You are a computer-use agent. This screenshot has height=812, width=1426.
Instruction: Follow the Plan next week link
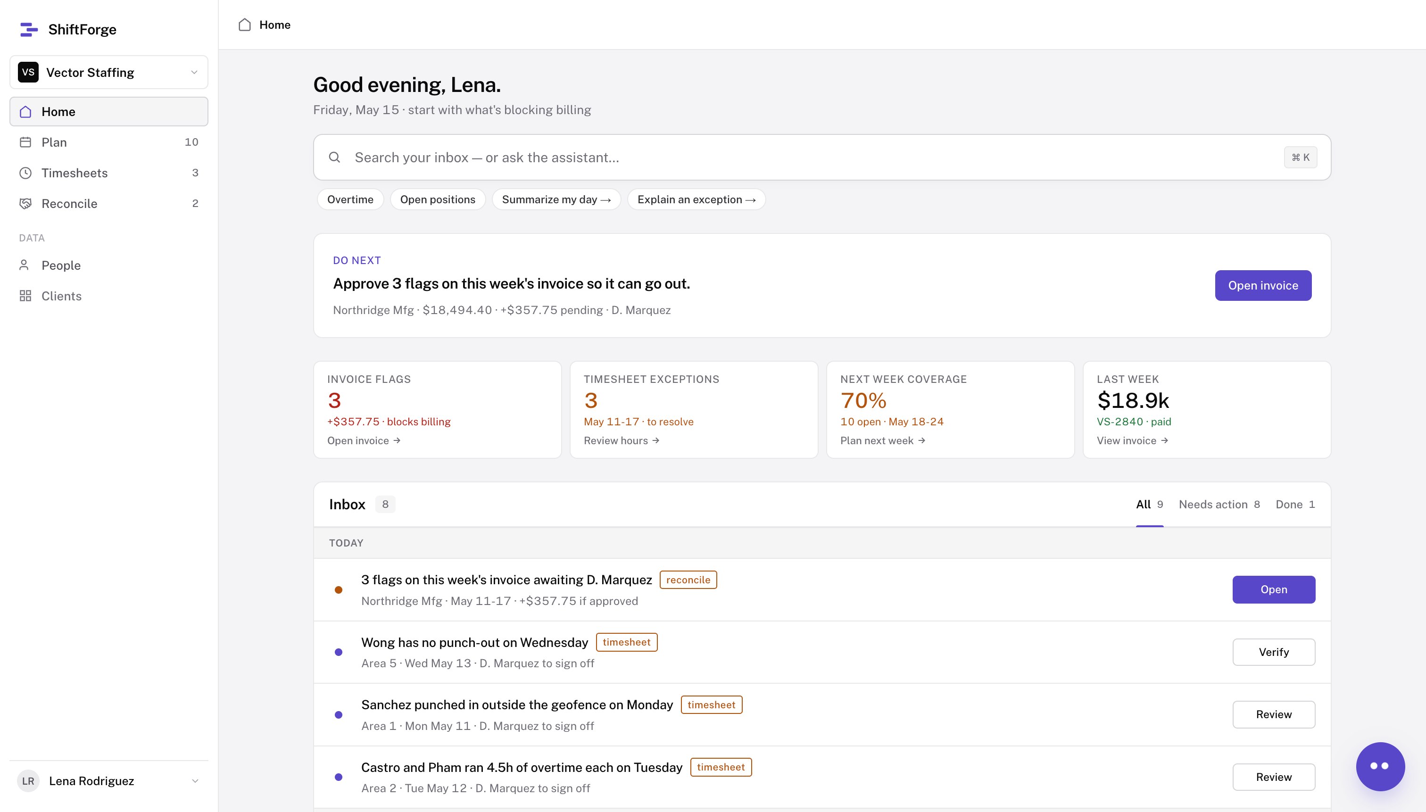coord(882,440)
